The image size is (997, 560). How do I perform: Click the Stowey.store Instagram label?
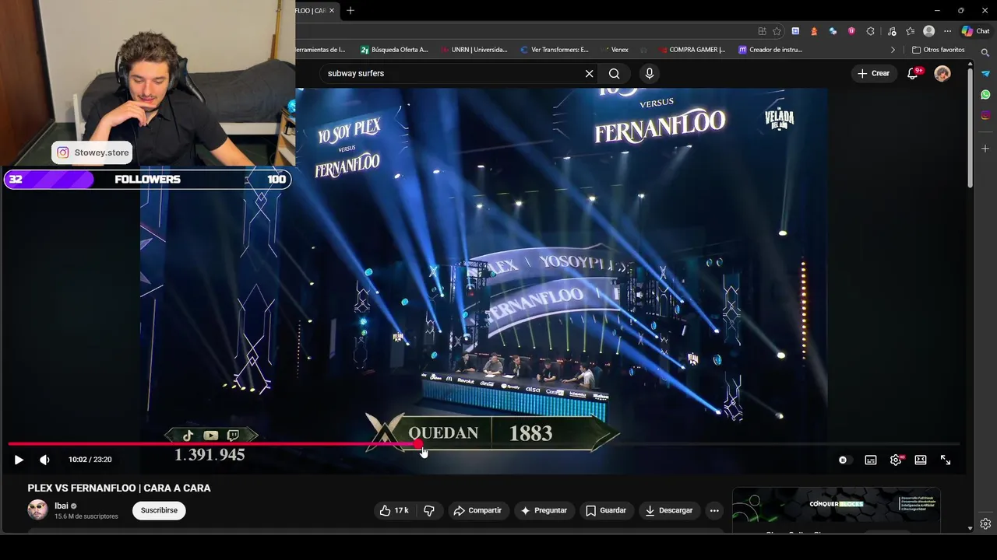click(92, 152)
